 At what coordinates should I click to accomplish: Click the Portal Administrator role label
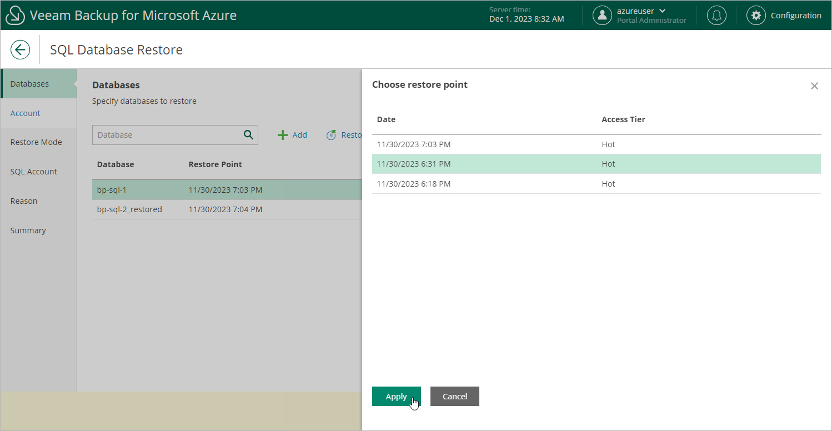click(x=651, y=21)
